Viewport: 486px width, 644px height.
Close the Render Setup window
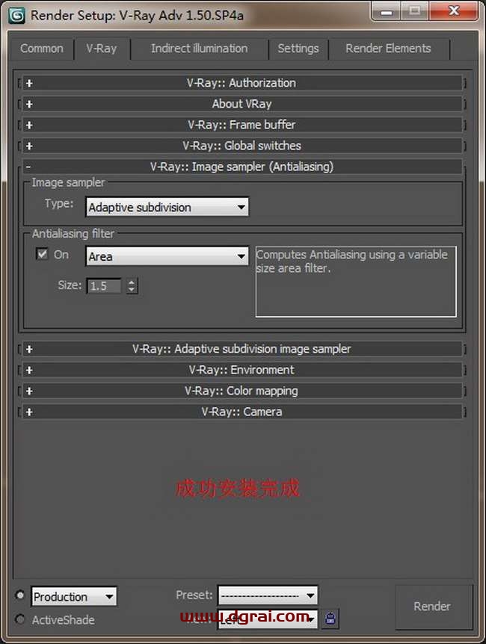(454, 11)
